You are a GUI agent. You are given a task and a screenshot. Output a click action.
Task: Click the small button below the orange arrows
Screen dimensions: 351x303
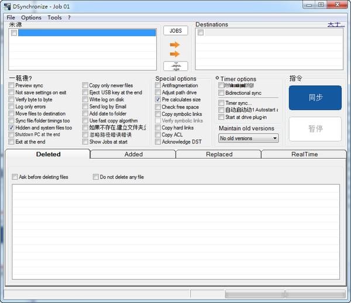coord(175,66)
